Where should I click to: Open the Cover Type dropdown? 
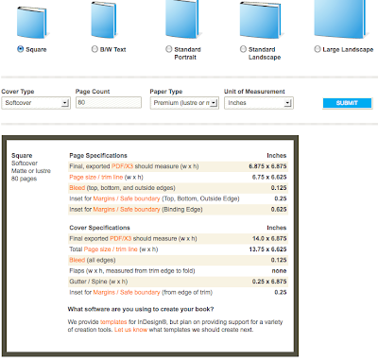pyautogui.click(x=36, y=103)
